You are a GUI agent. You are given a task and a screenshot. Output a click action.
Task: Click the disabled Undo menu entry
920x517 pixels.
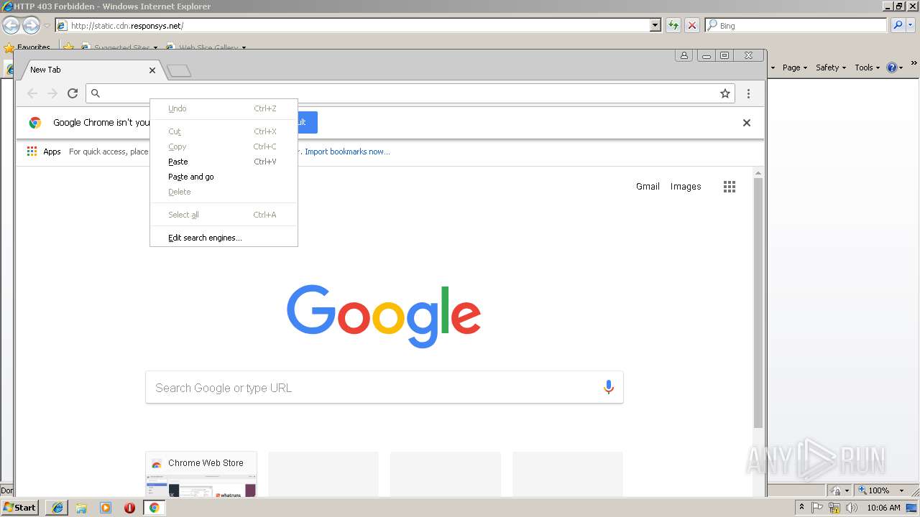[x=224, y=108]
